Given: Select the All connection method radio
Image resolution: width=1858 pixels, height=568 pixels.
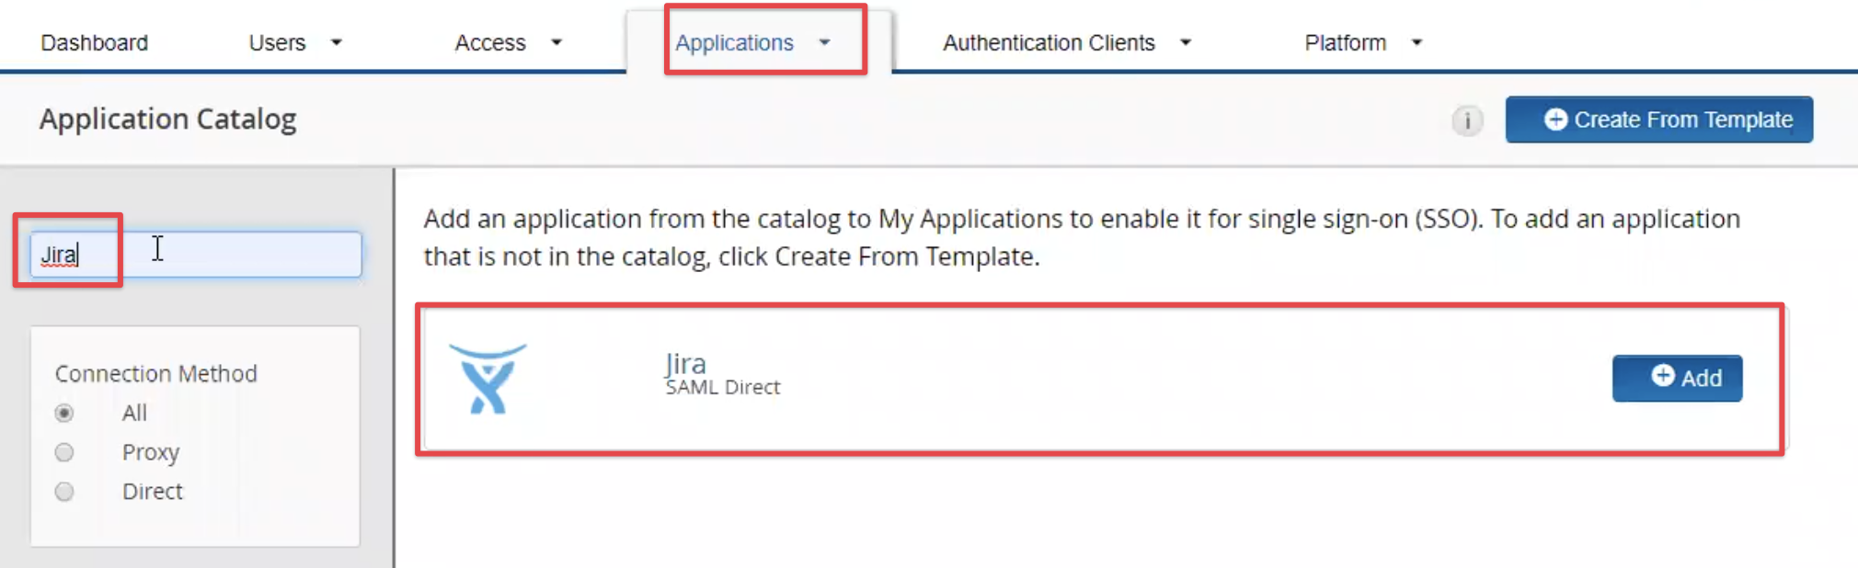Looking at the screenshot, I should pyautogui.click(x=64, y=413).
